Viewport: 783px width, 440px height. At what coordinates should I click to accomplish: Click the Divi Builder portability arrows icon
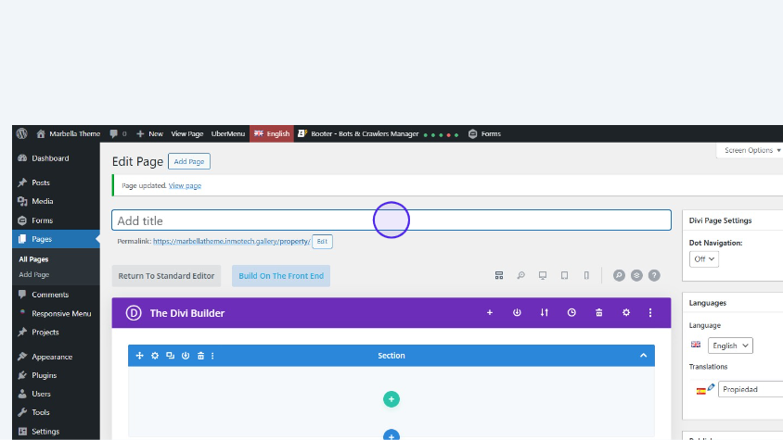tap(545, 313)
